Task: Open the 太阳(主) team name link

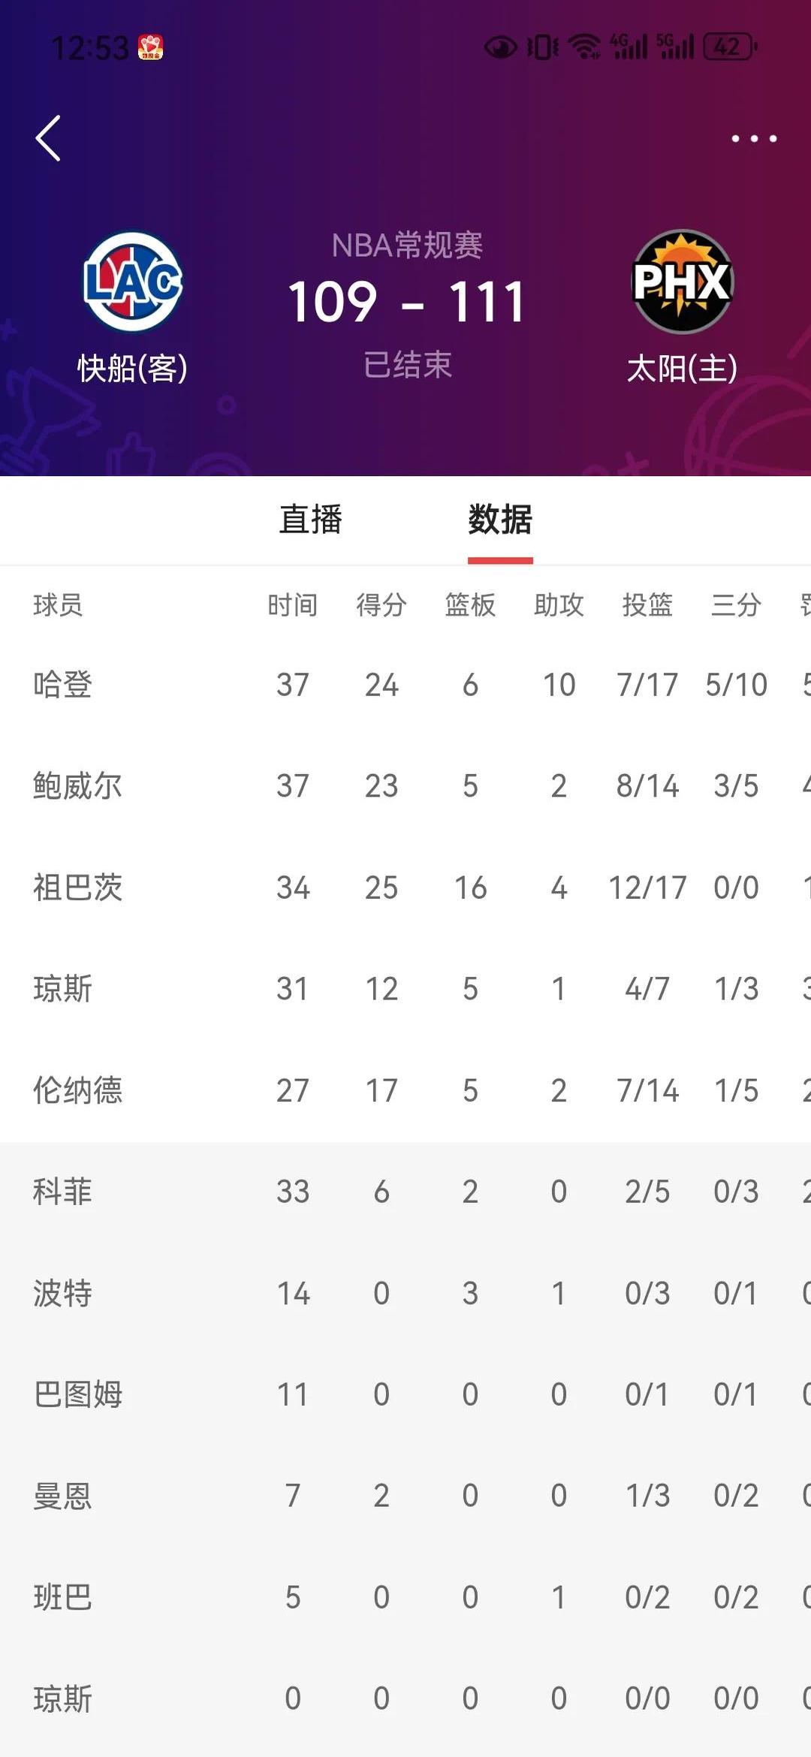Action: 682,369
